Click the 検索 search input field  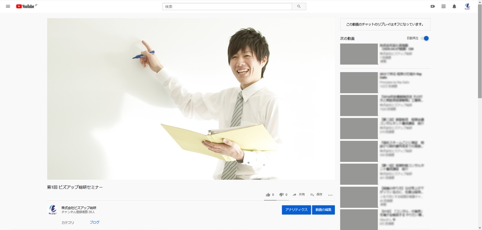227,7
